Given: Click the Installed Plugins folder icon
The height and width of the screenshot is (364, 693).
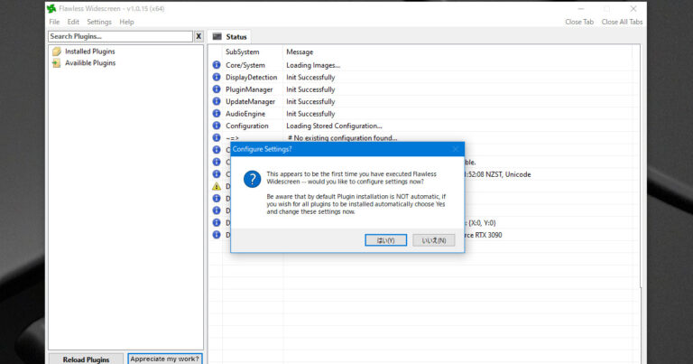Looking at the screenshot, I should (x=56, y=51).
